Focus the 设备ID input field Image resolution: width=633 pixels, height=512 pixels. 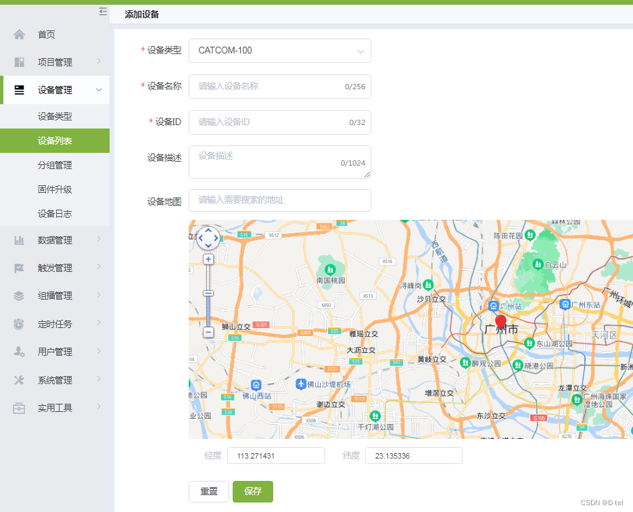pyautogui.click(x=280, y=122)
